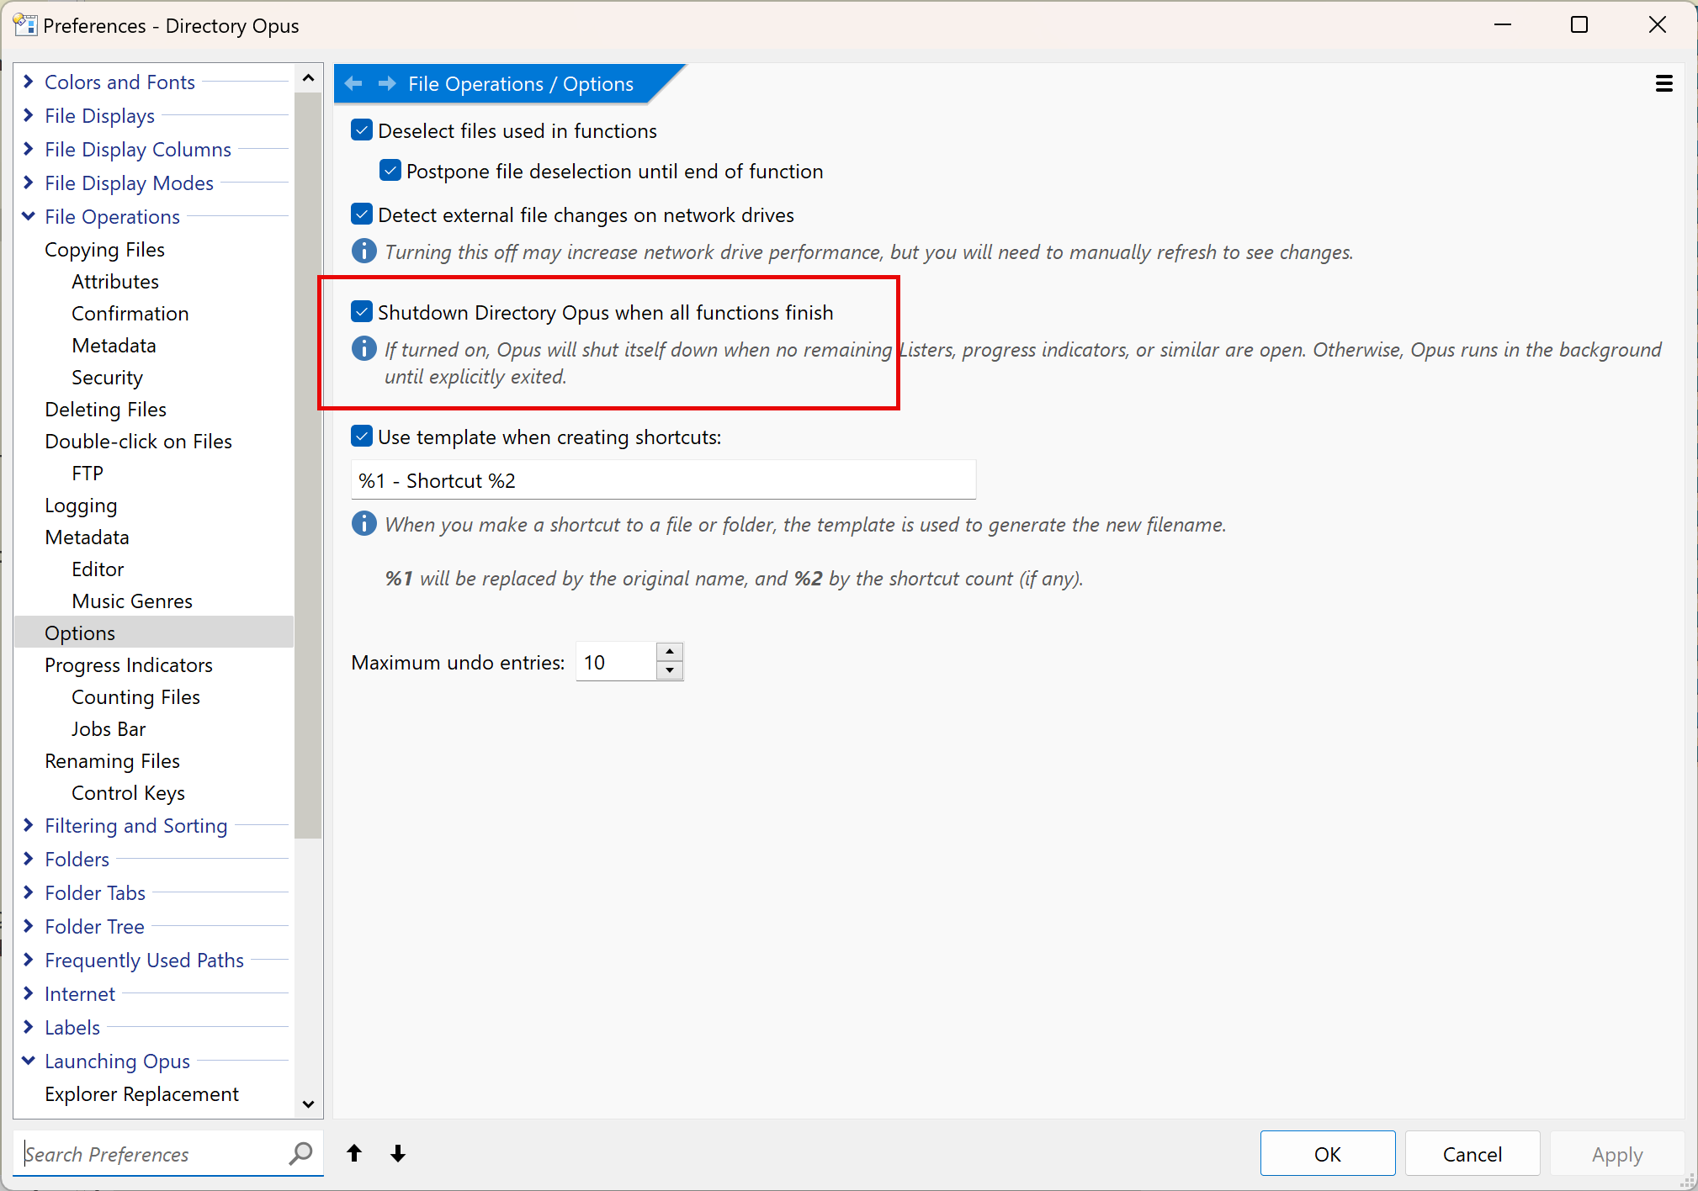Open Logging page
1698x1191 pixels.
click(81, 506)
